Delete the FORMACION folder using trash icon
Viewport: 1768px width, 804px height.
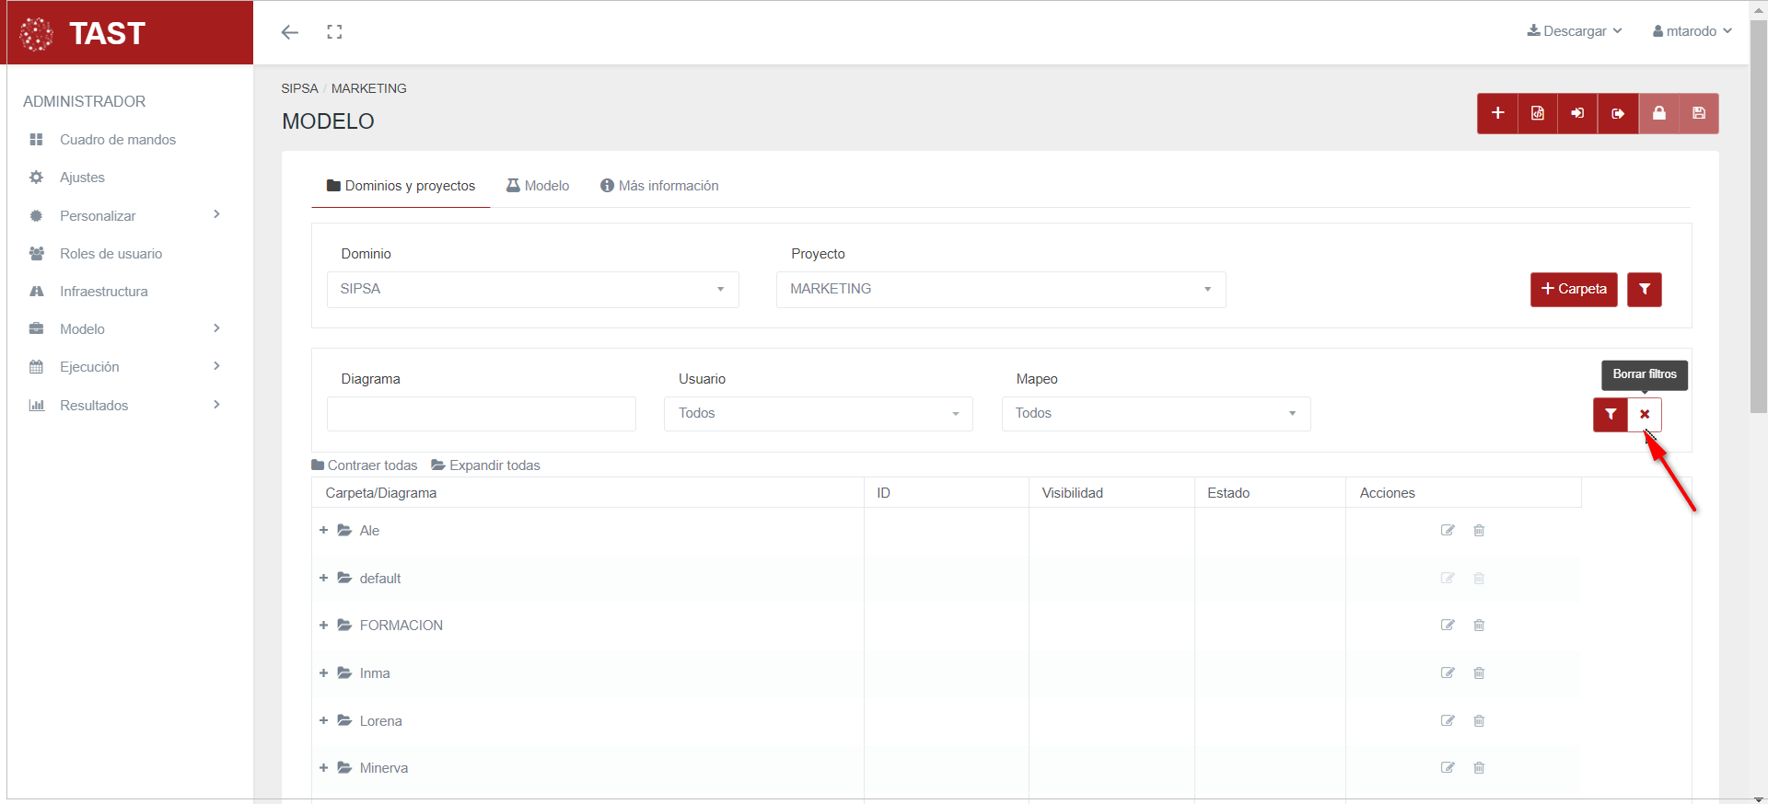pyautogui.click(x=1479, y=626)
